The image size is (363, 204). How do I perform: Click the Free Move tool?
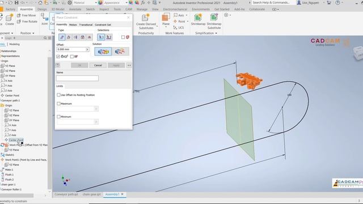pyautogui.click(x=27, y=15)
